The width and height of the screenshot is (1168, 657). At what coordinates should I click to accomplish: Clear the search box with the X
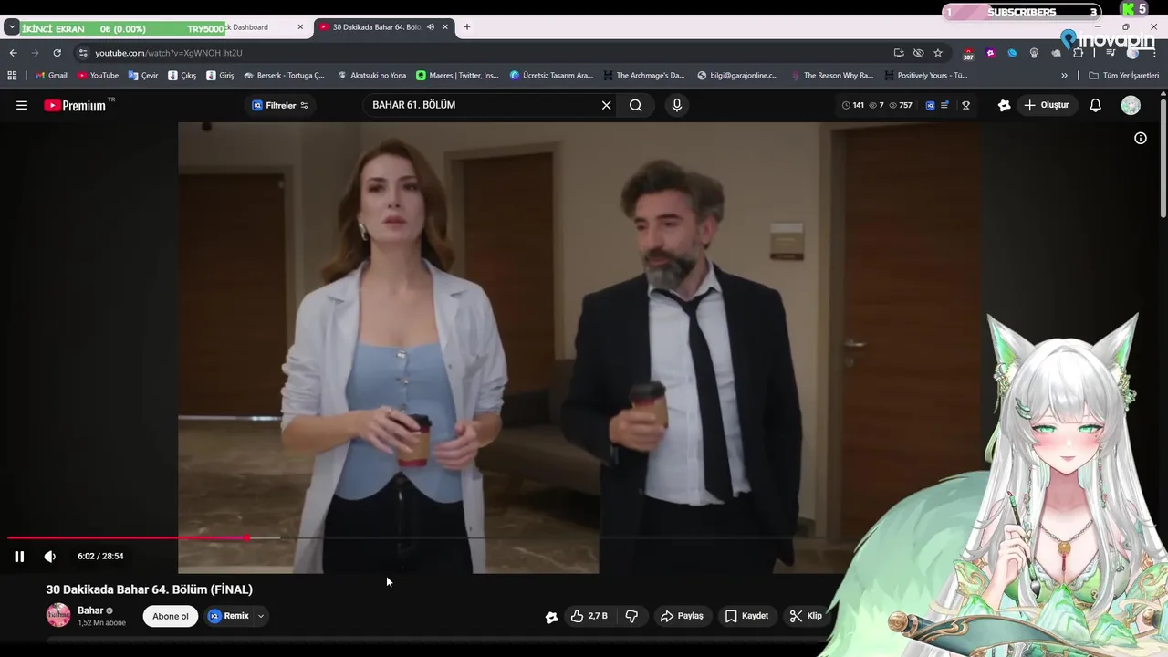(606, 105)
